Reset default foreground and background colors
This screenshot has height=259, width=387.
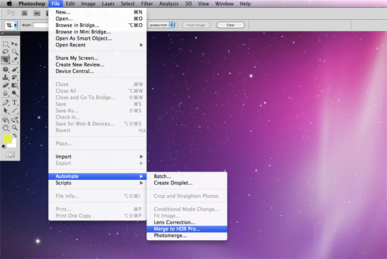(4, 146)
